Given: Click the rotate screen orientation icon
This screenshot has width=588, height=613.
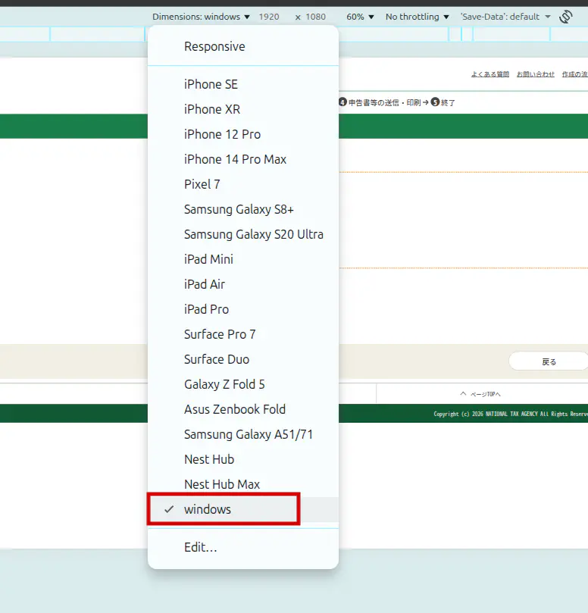Looking at the screenshot, I should point(565,17).
